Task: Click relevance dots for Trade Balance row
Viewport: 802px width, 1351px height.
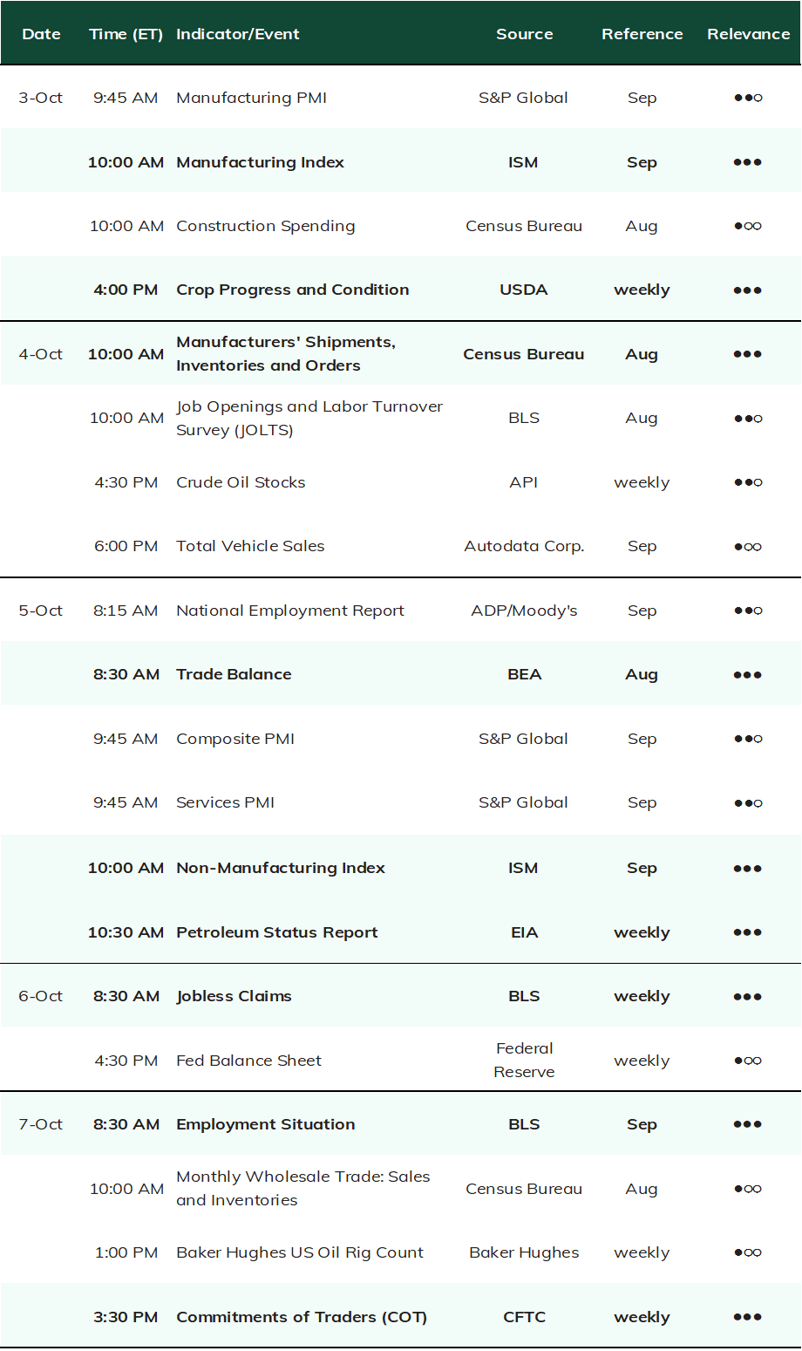Action: click(x=748, y=674)
